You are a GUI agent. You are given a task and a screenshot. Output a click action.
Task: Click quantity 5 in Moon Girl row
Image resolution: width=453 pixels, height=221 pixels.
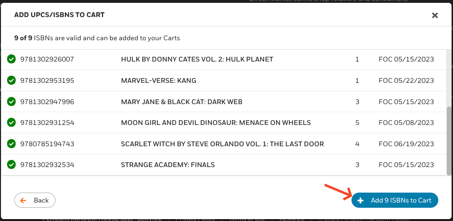coord(357,123)
